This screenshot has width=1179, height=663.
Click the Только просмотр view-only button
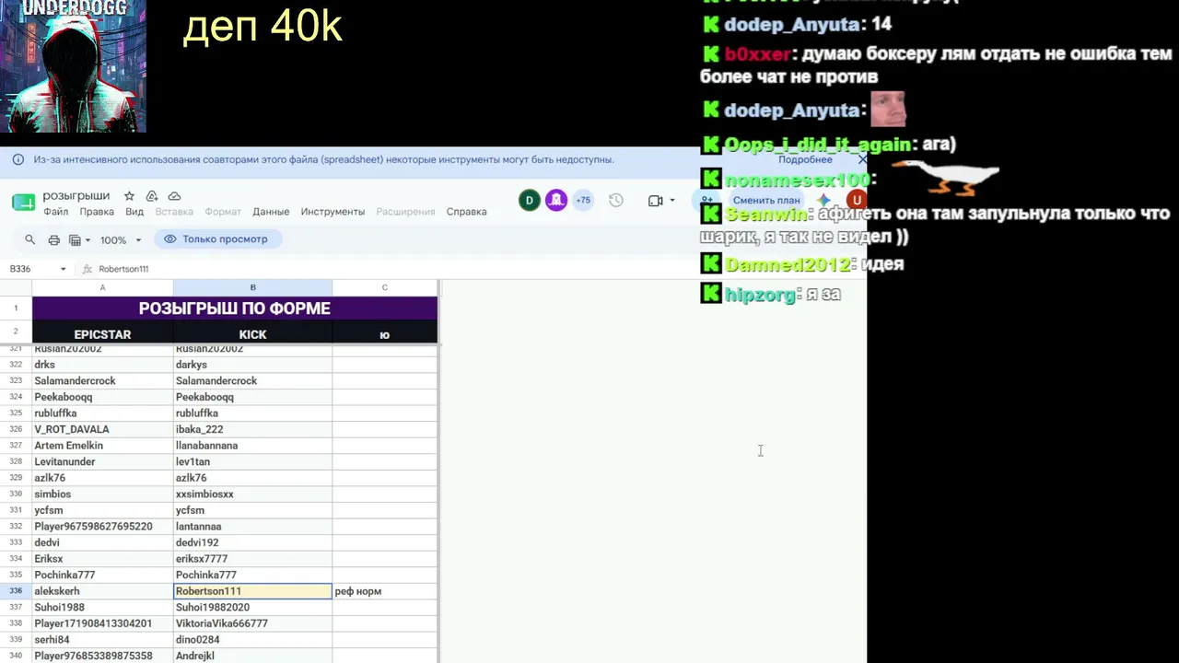pyautogui.click(x=216, y=239)
